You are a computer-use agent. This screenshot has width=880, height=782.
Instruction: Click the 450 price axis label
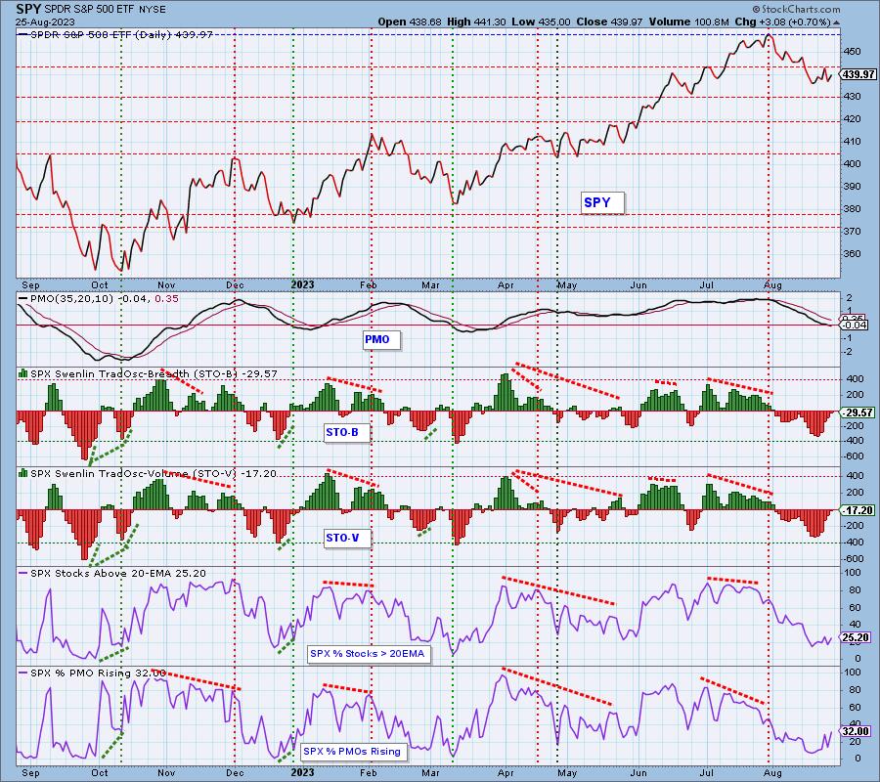[852, 52]
